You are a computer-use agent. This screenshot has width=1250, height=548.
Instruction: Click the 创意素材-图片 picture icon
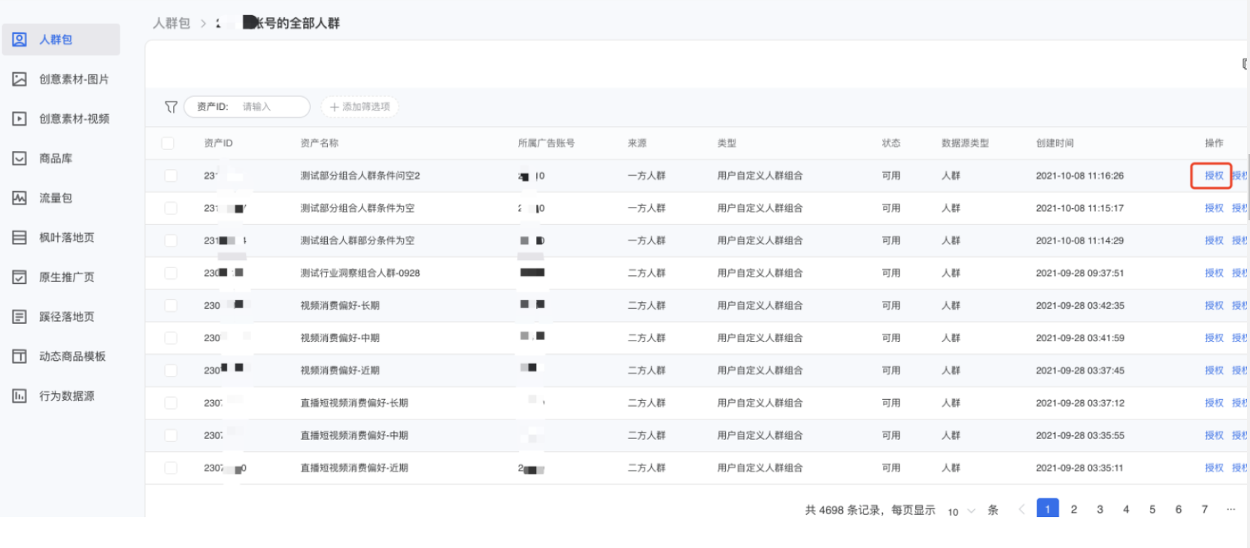(20, 79)
